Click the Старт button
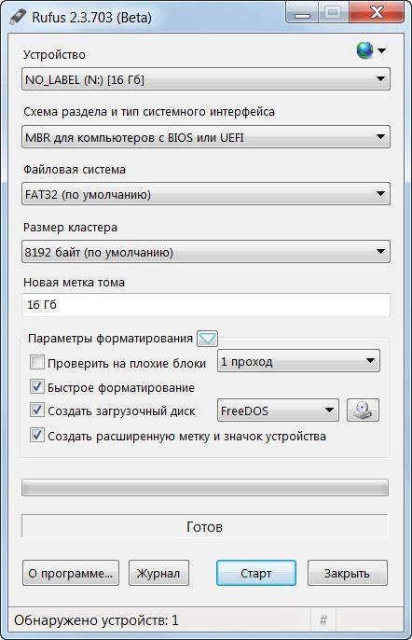Screen dimensions: 412x640 pos(255,573)
